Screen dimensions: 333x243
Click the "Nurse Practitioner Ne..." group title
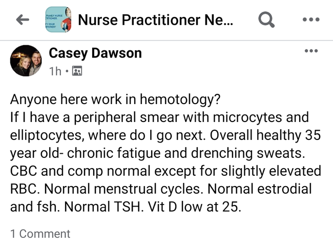tap(156, 20)
